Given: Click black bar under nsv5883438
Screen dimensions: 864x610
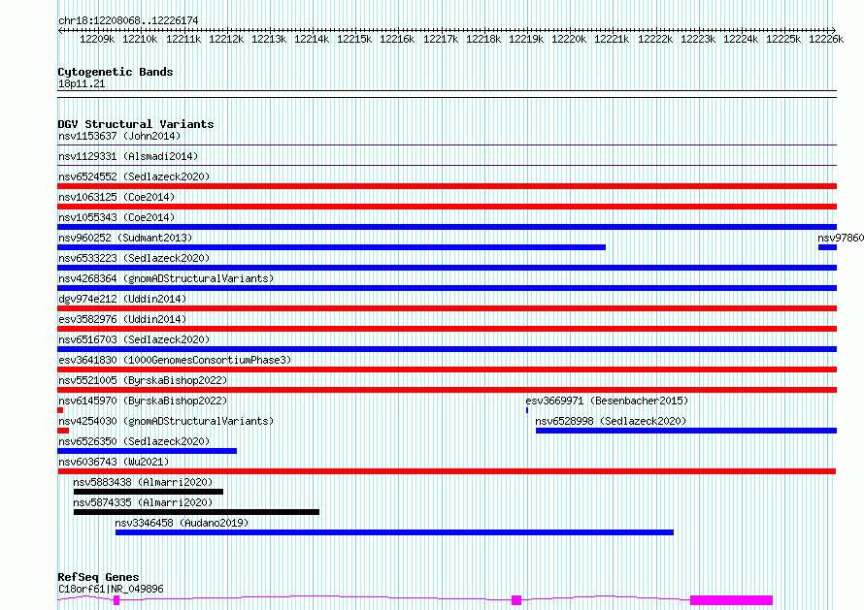Looking at the screenshot, I should pyautogui.click(x=149, y=492).
